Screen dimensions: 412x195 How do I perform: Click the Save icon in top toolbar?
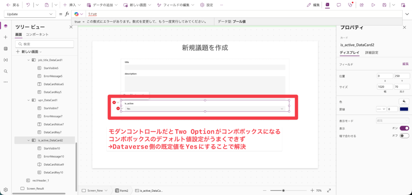(384, 5)
